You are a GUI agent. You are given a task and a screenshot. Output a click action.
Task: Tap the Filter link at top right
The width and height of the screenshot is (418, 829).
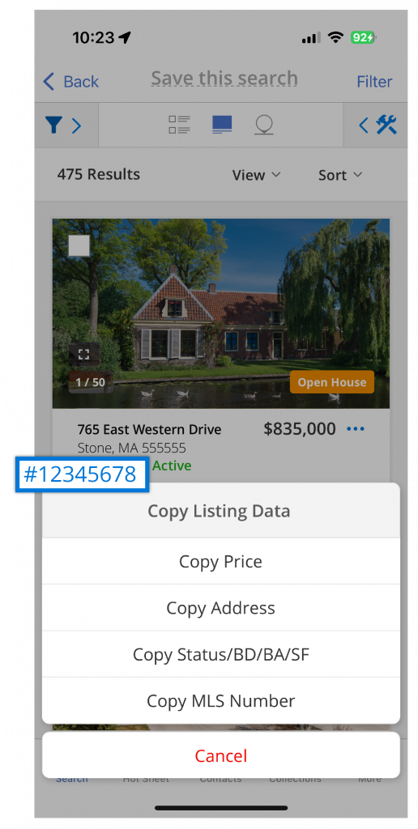[374, 82]
